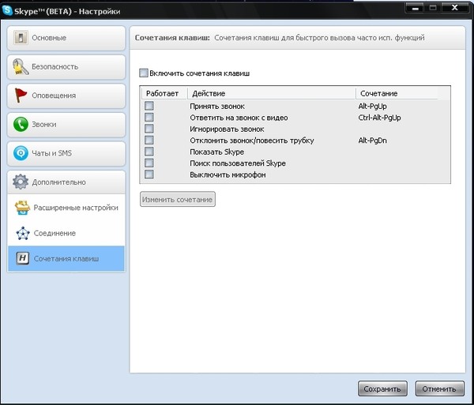
Task: Select the Сочетания клавиш subsection
Action: coord(66,258)
